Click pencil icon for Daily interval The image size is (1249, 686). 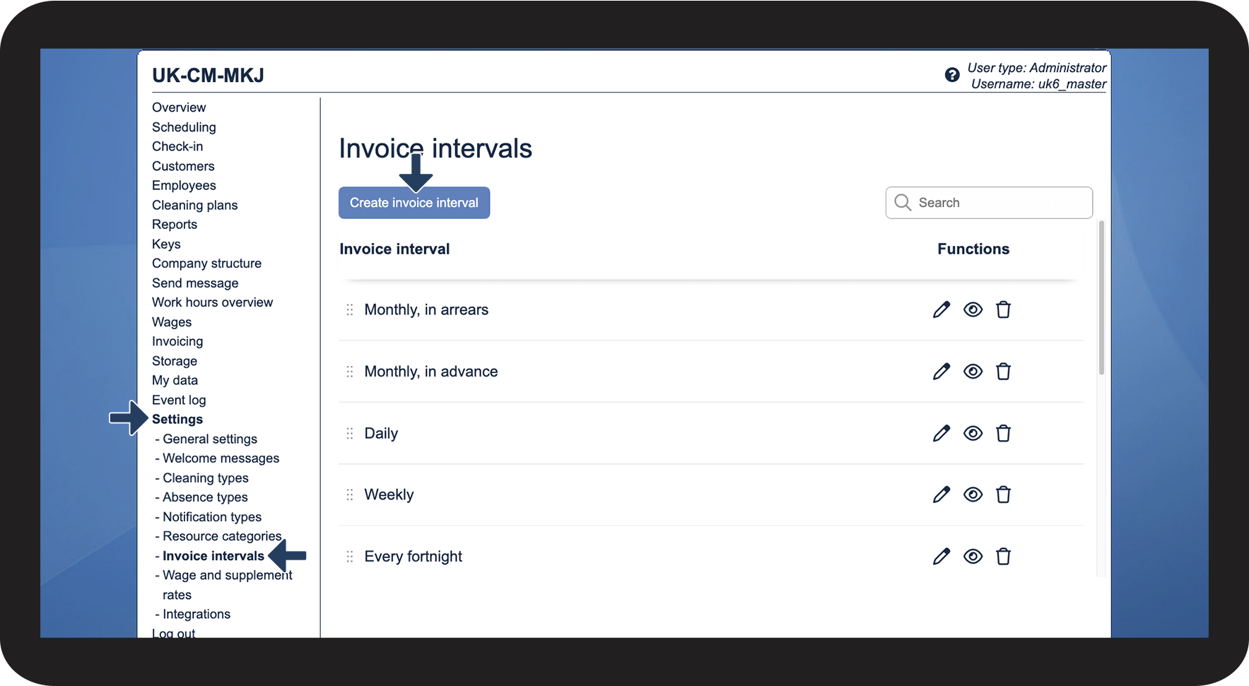point(942,433)
